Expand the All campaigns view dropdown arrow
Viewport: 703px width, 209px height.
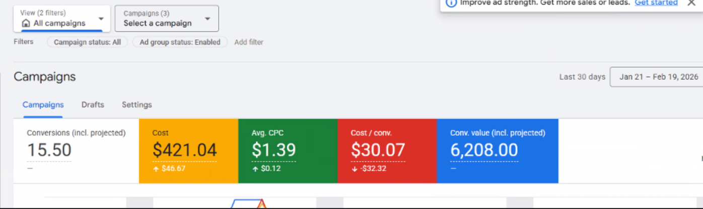(x=101, y=19)
